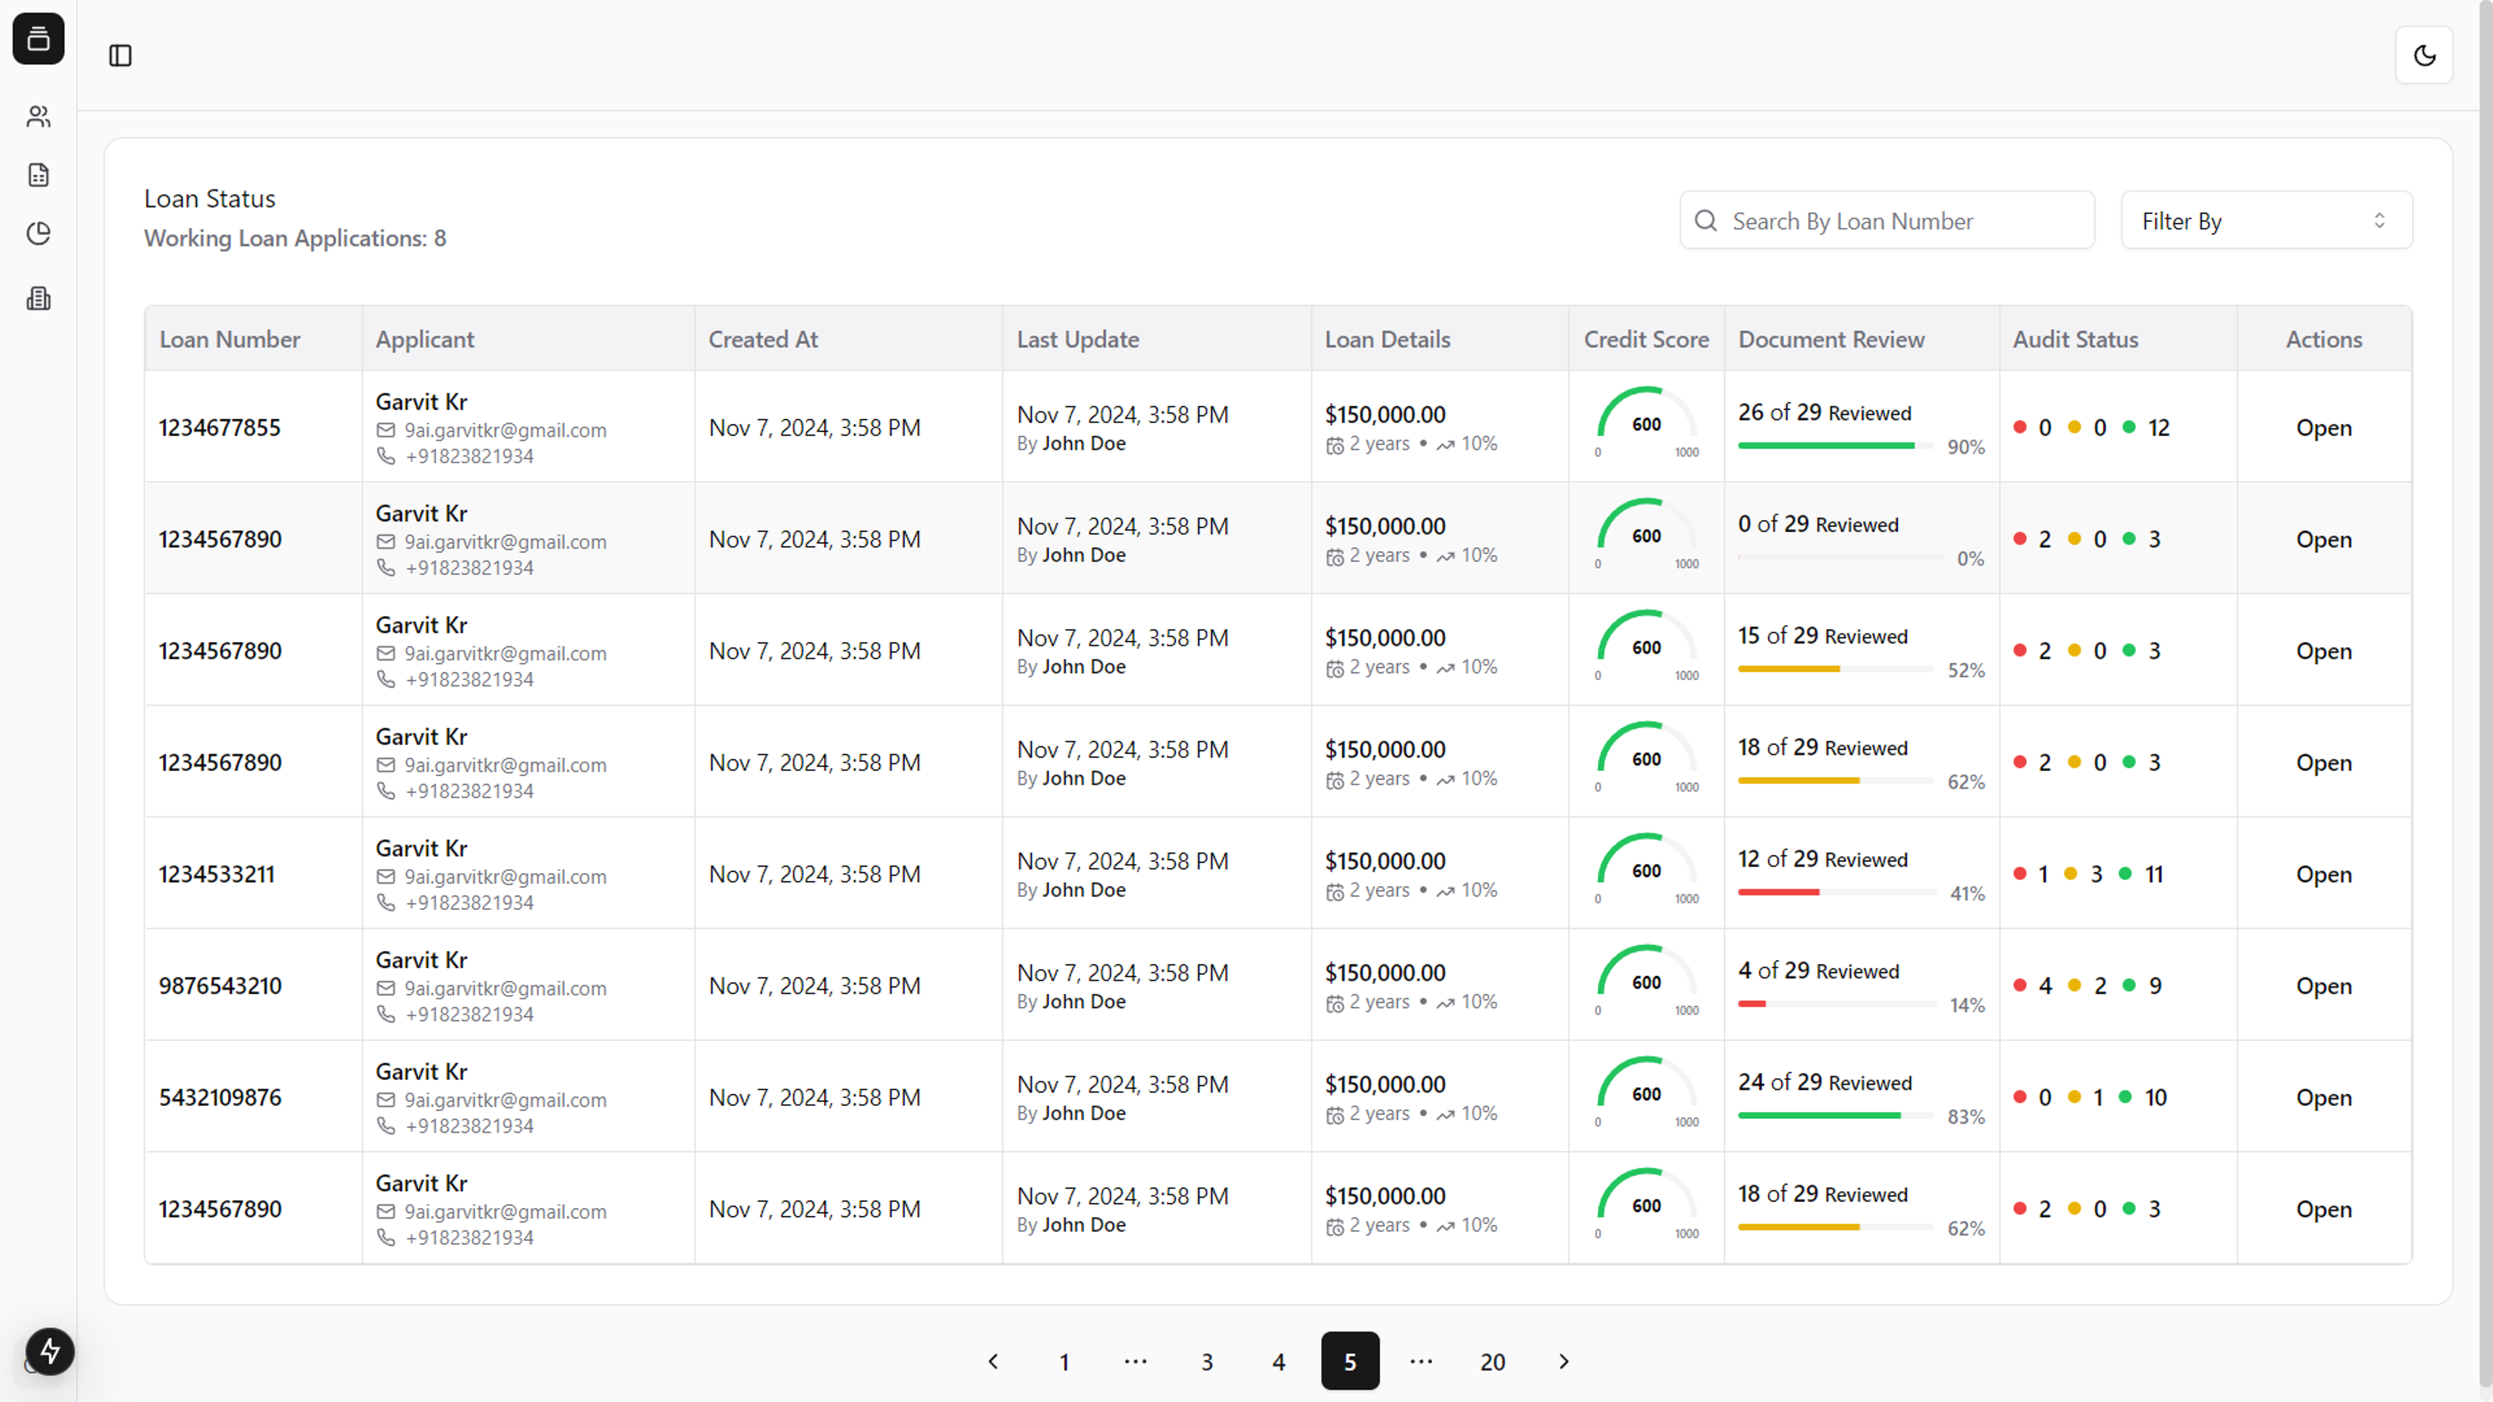The image size is (2493, 1402).
Task: Navigate to page 3 in pagination
Action: (x=1207, y=1361)
